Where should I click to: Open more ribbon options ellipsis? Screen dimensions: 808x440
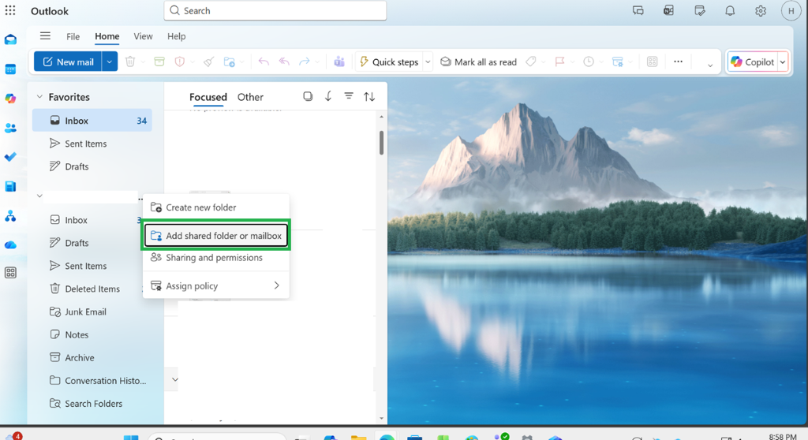pyautogui.click(x=678, y=62)
